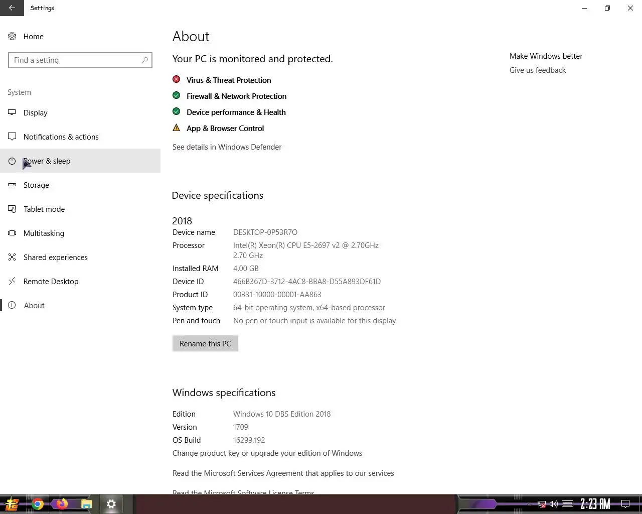Open Device performance & Health
The width and height of the screenshot is (642, 514).
pos(236,112)
